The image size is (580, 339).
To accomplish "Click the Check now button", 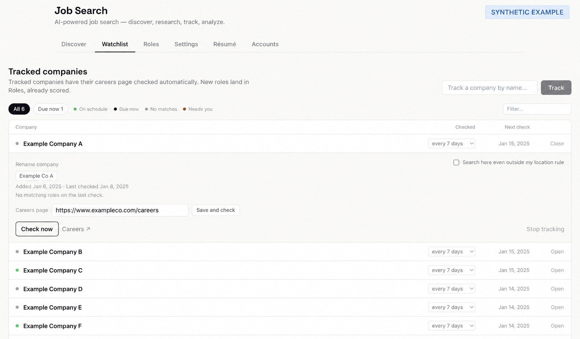I will tap(37, 229).
